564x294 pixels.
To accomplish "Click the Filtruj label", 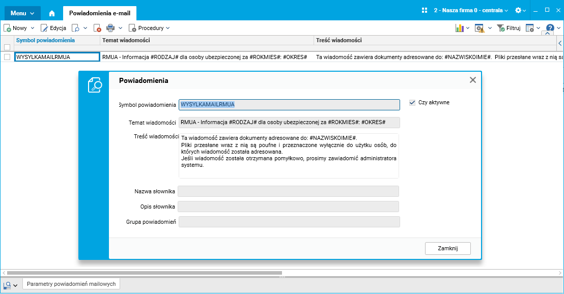I will (x=513, y=28).
